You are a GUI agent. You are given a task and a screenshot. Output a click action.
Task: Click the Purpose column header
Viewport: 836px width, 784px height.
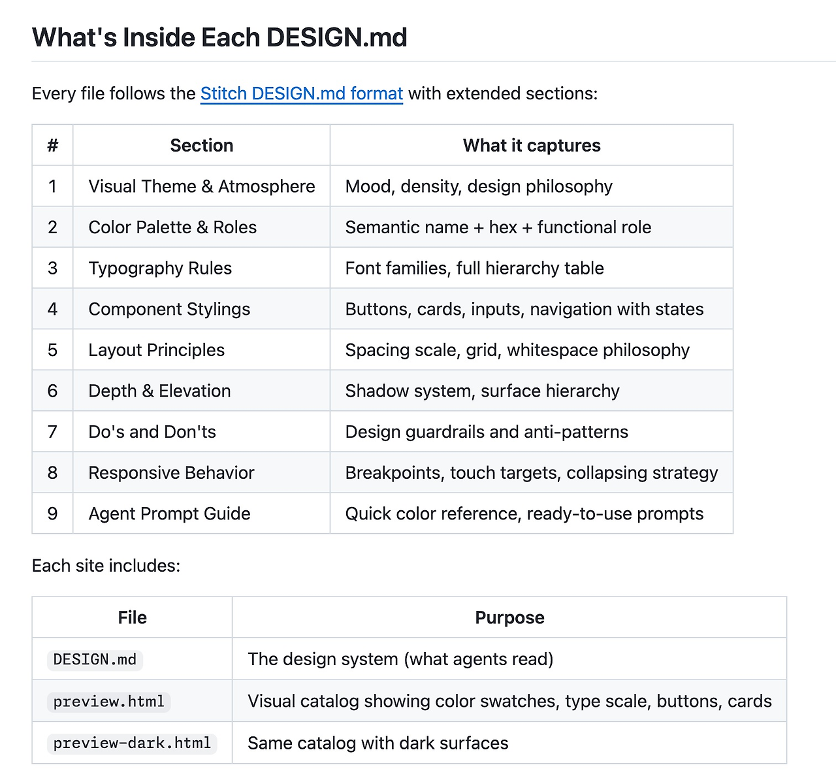pos(509,617)
